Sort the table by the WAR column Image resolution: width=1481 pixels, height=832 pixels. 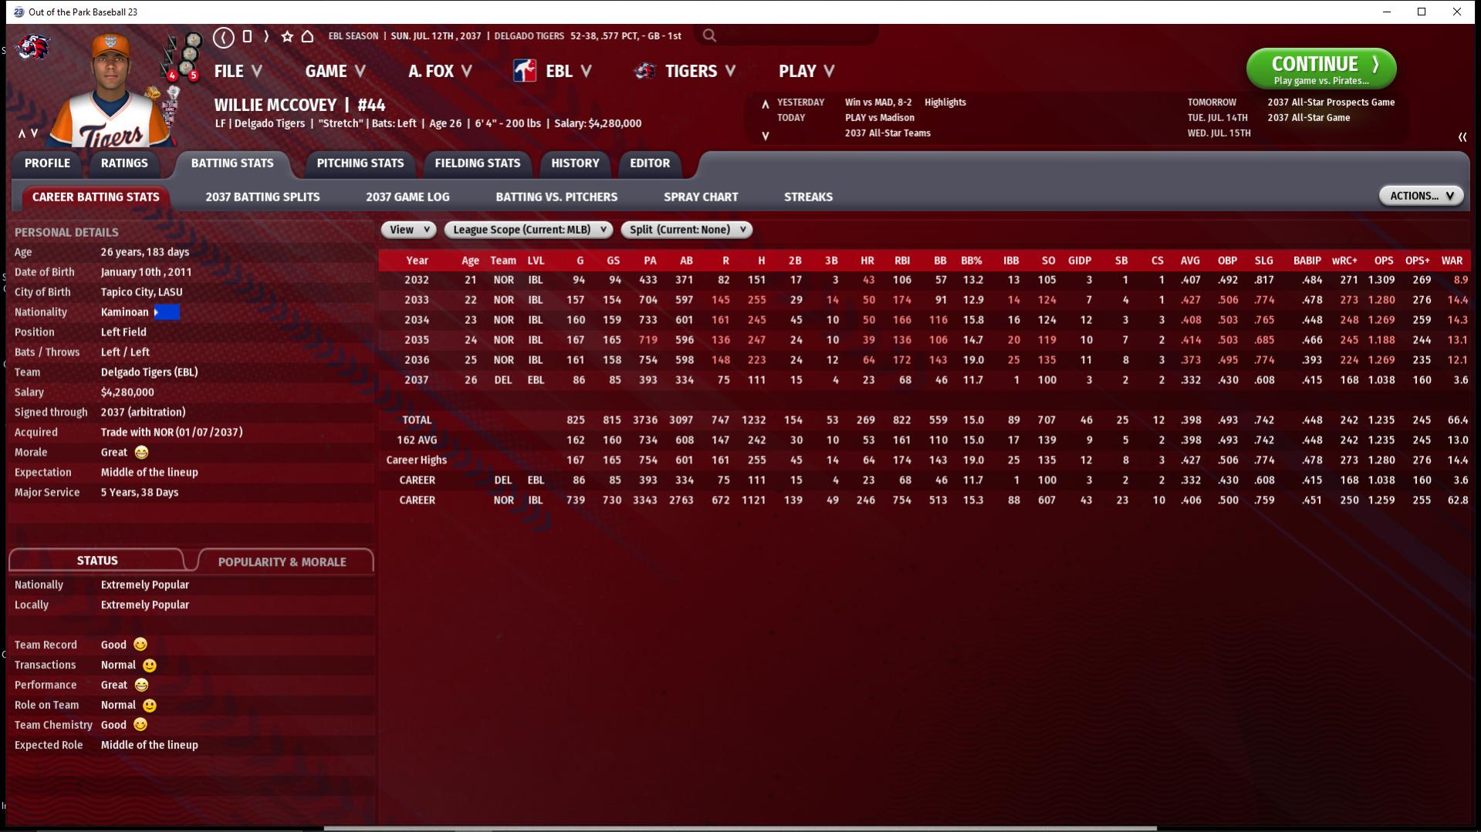pos(1451,261)
